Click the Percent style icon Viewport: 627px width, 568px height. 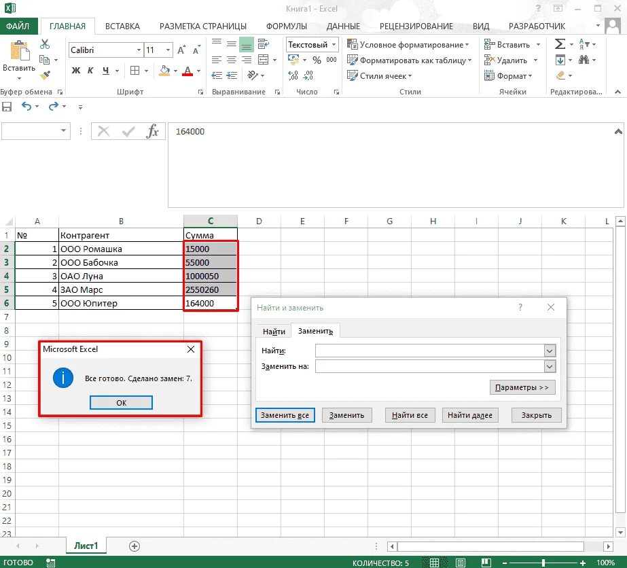tap(317, 60)
